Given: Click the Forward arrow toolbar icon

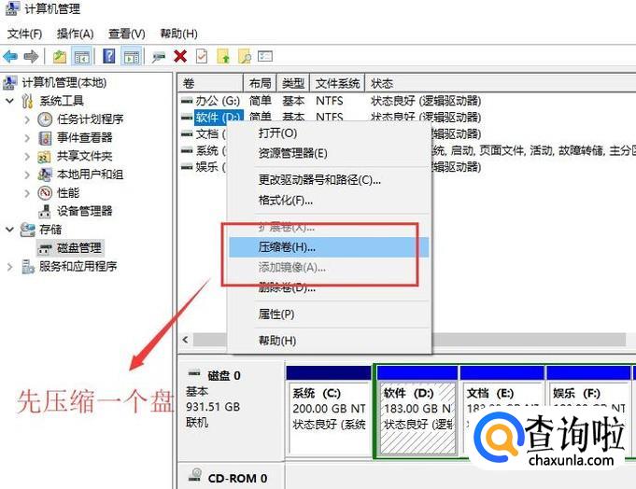Looking at the screenshot, I should click(31, 56).
